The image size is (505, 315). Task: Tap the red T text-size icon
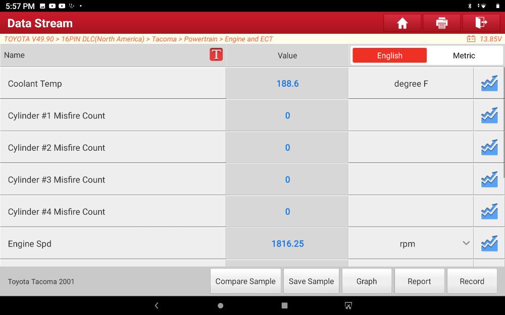click(x=216, y=54)
